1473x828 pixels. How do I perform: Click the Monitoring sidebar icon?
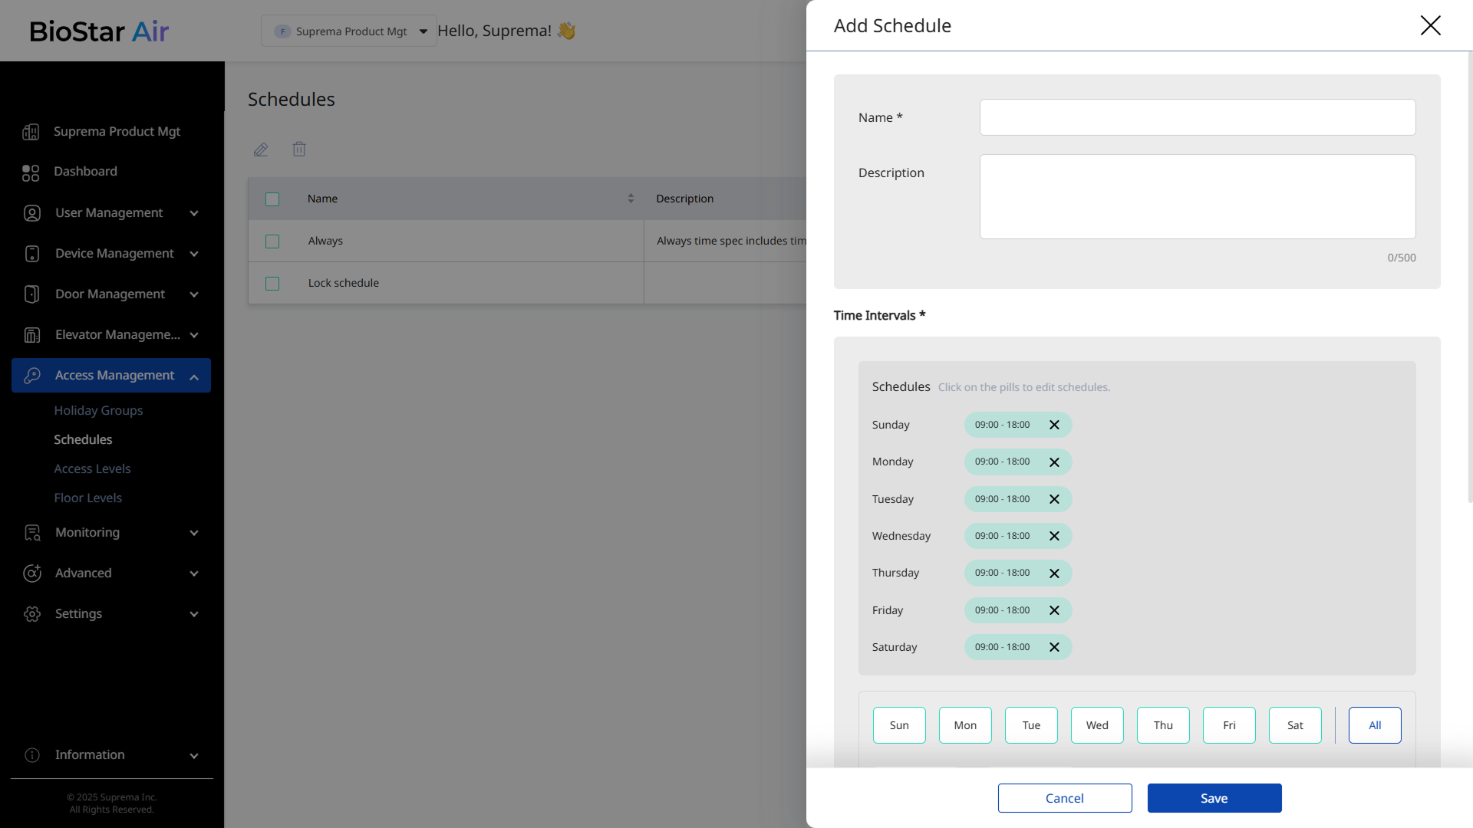(x=32, y=533)
